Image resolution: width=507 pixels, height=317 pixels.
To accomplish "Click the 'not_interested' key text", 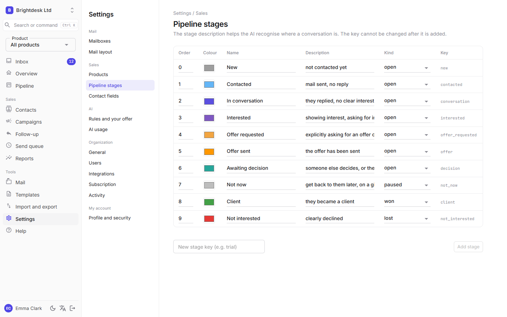I will coord(457,219).
